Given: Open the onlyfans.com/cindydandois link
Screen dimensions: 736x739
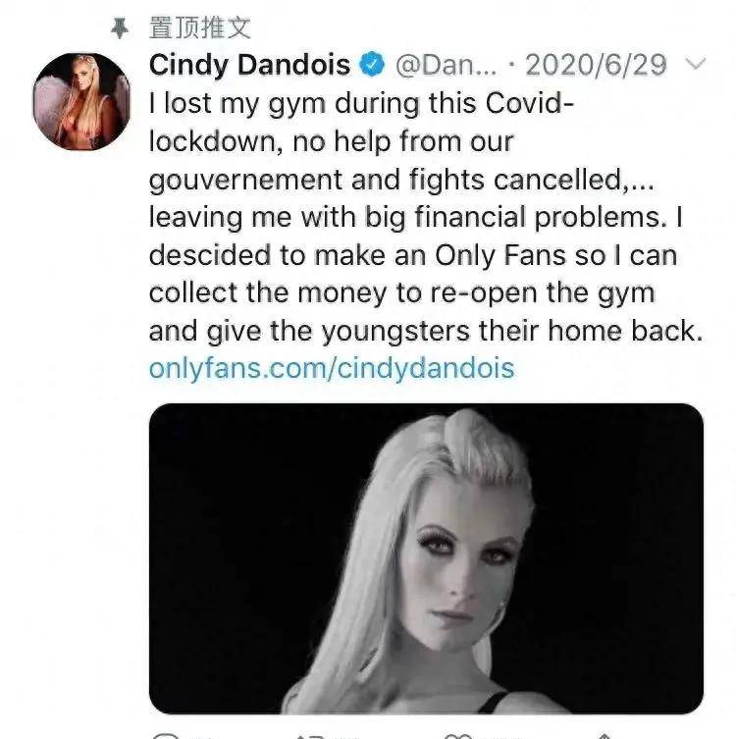Looking at the screenshot, I should pyautogui.click(x=332, y=368).
